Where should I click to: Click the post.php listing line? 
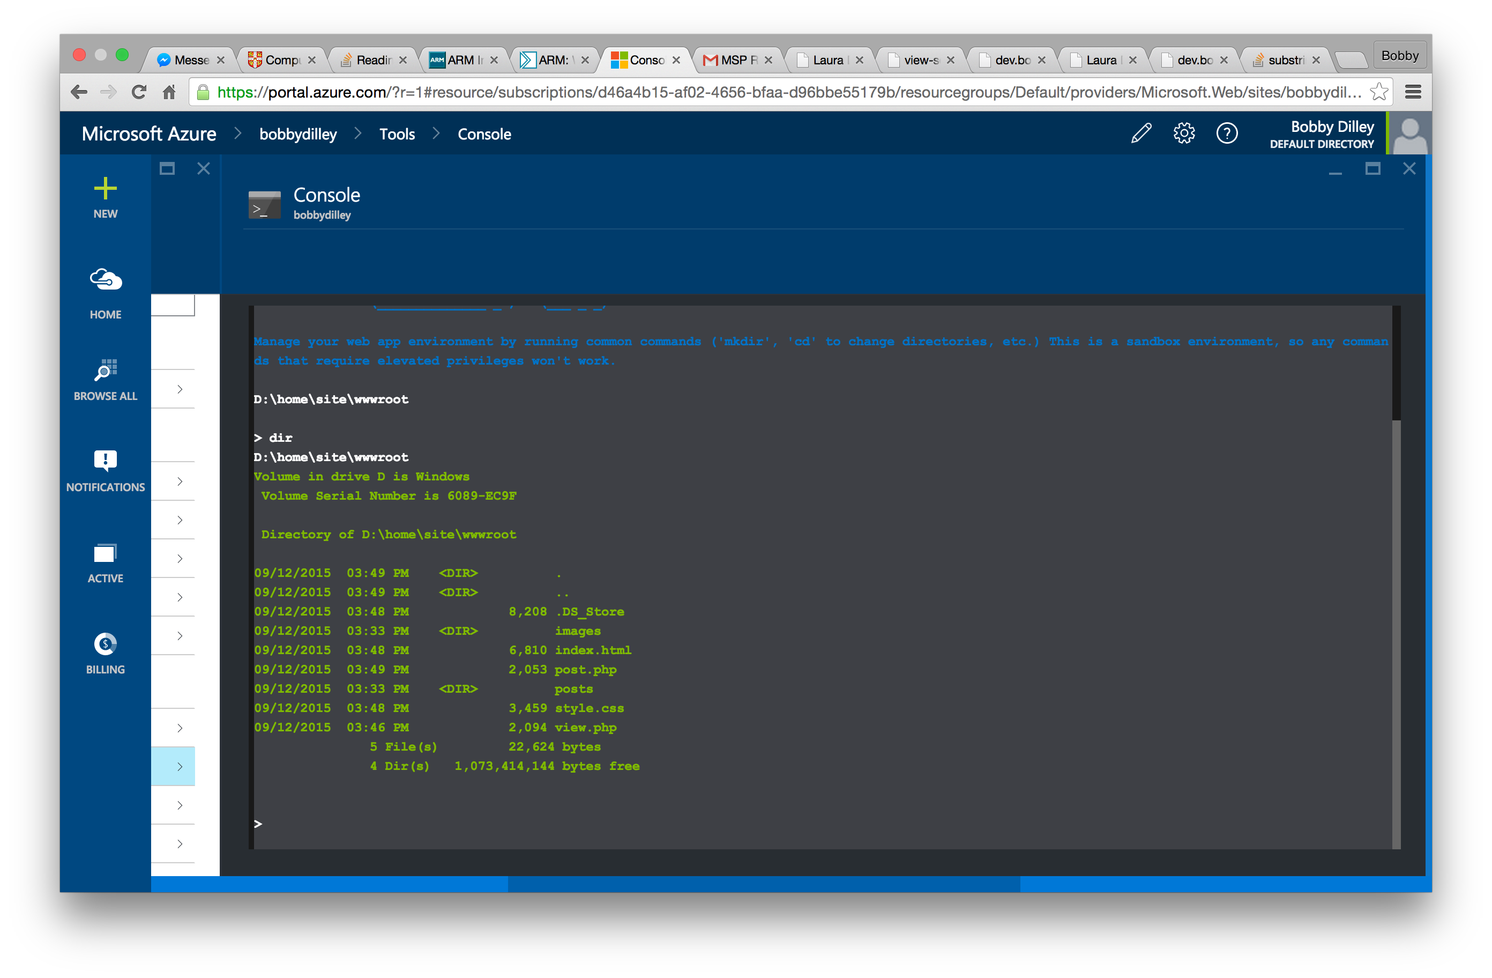[435, 669]
